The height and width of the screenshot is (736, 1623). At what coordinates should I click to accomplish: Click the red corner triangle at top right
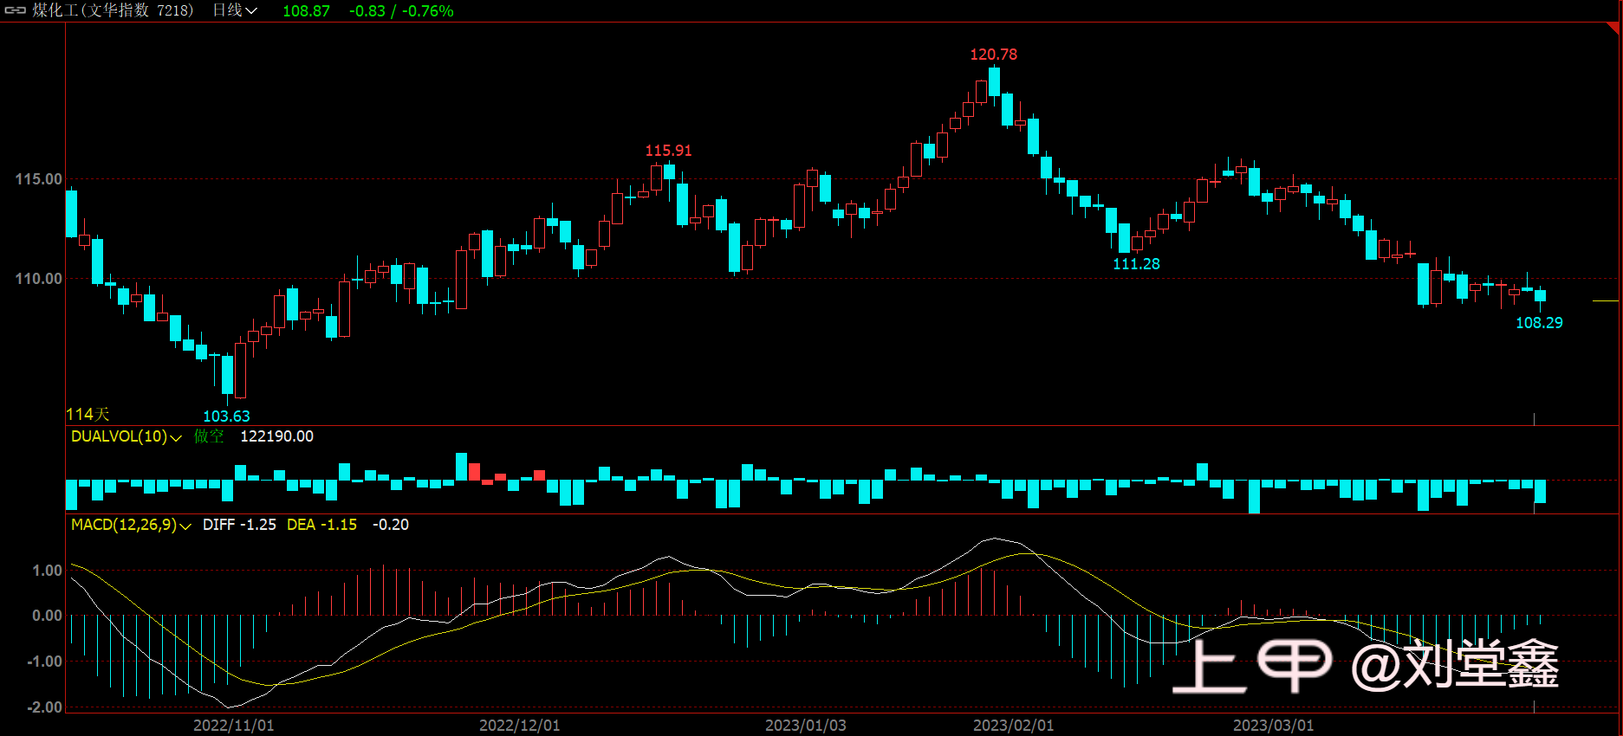[x=1614, y=27]
